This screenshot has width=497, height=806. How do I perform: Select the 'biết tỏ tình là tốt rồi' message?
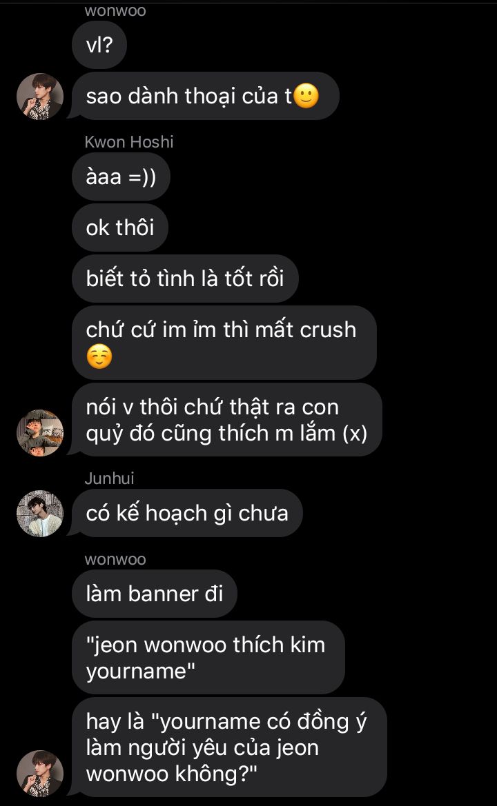(185, 278)
